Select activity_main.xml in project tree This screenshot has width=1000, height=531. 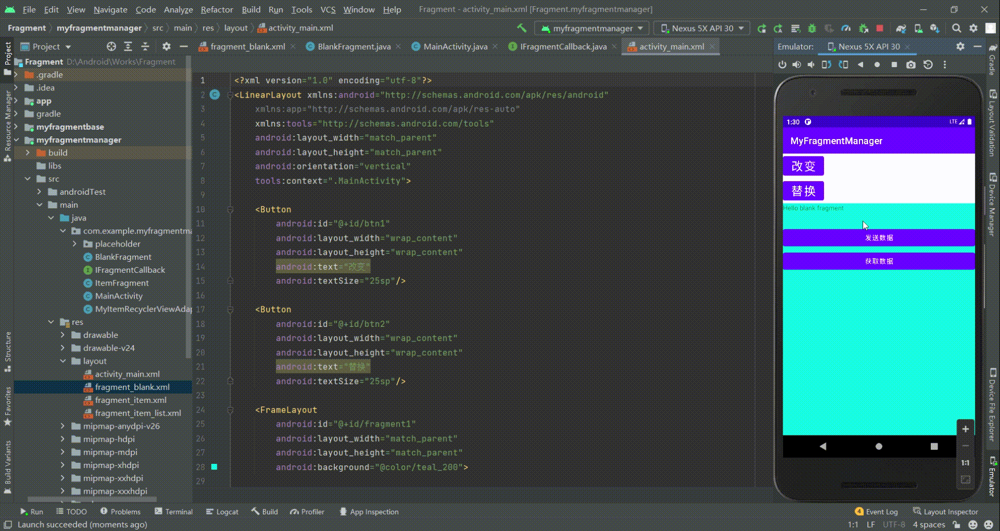[127, 374]
